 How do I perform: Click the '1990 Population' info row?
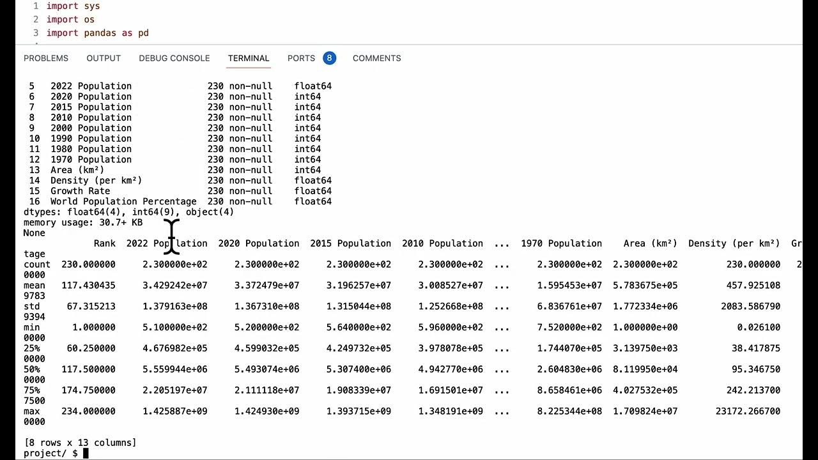pos(174,139)
